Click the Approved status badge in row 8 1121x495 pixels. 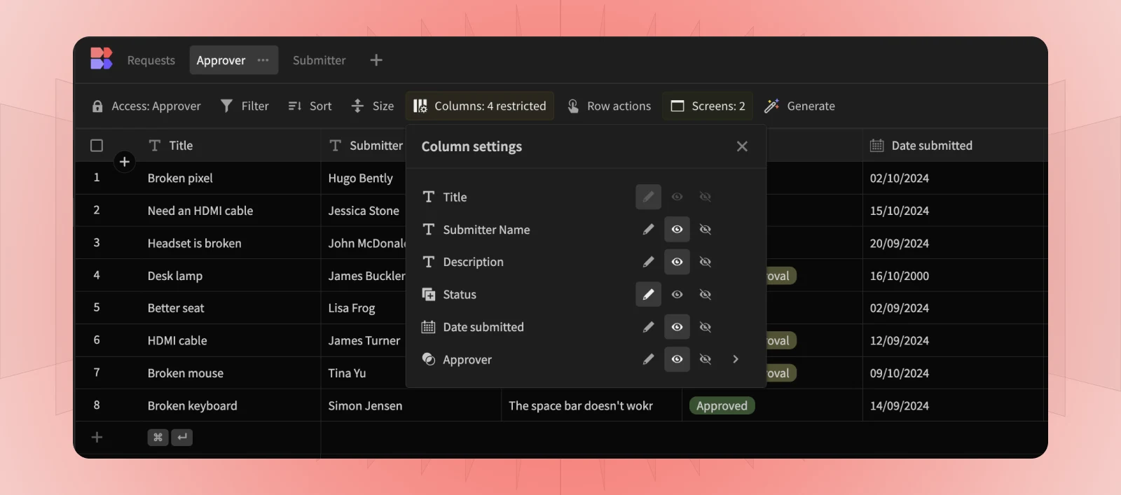(x=722, y=405)
